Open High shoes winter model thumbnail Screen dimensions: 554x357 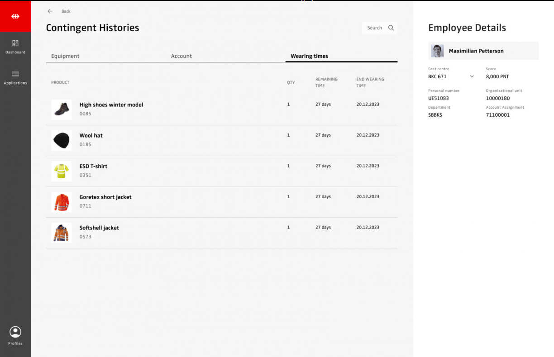pos(62,109)
